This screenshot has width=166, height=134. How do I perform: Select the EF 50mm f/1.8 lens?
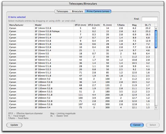pos(81,66)
